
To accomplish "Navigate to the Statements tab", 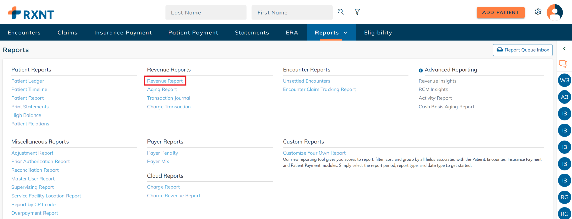I will (x=252, y=33).
